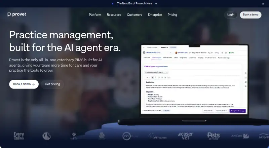Click the Provet logo
Image resolution: width=269 pixels, height=148 pixels.
point(17,14)
